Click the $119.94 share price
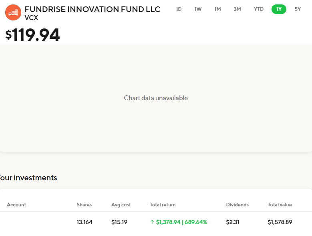312x236 pixels. [x=32, y=35]
